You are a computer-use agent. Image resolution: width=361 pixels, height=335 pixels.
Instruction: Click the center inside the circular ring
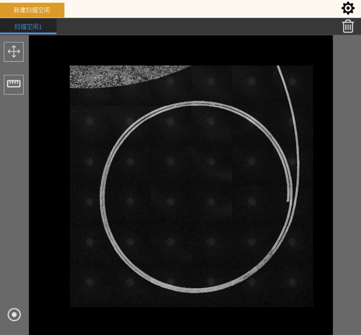195,196
